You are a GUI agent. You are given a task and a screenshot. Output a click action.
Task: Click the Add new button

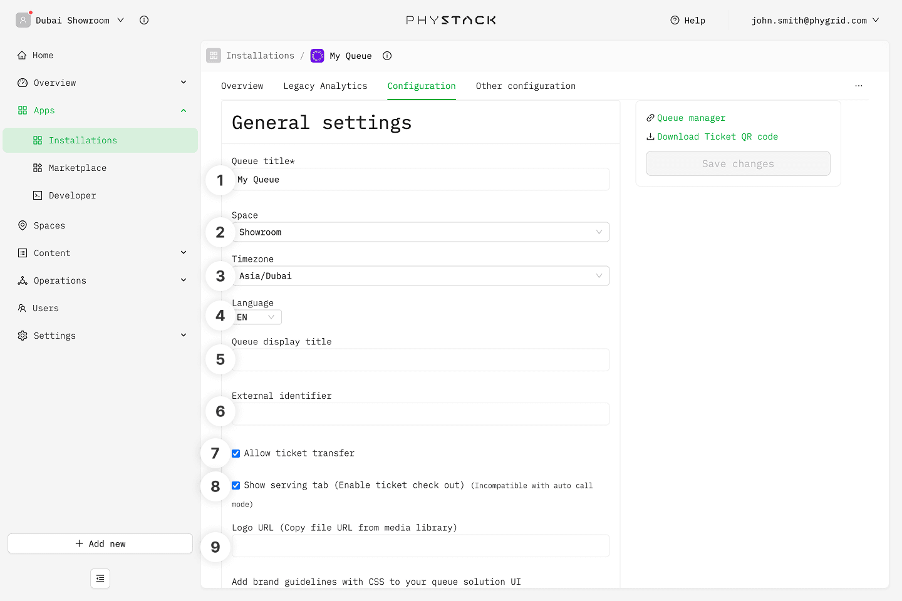[x=100, y=543]
